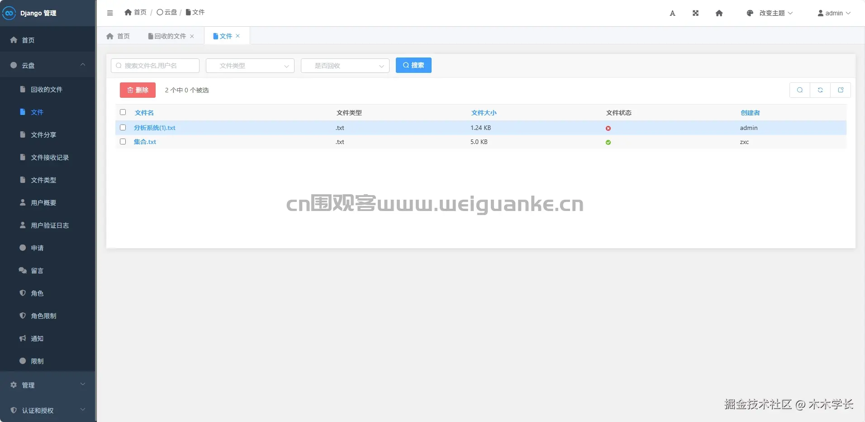Go to 首页 in the sidebar
The image size is (865, 422).
pos(48,40)
